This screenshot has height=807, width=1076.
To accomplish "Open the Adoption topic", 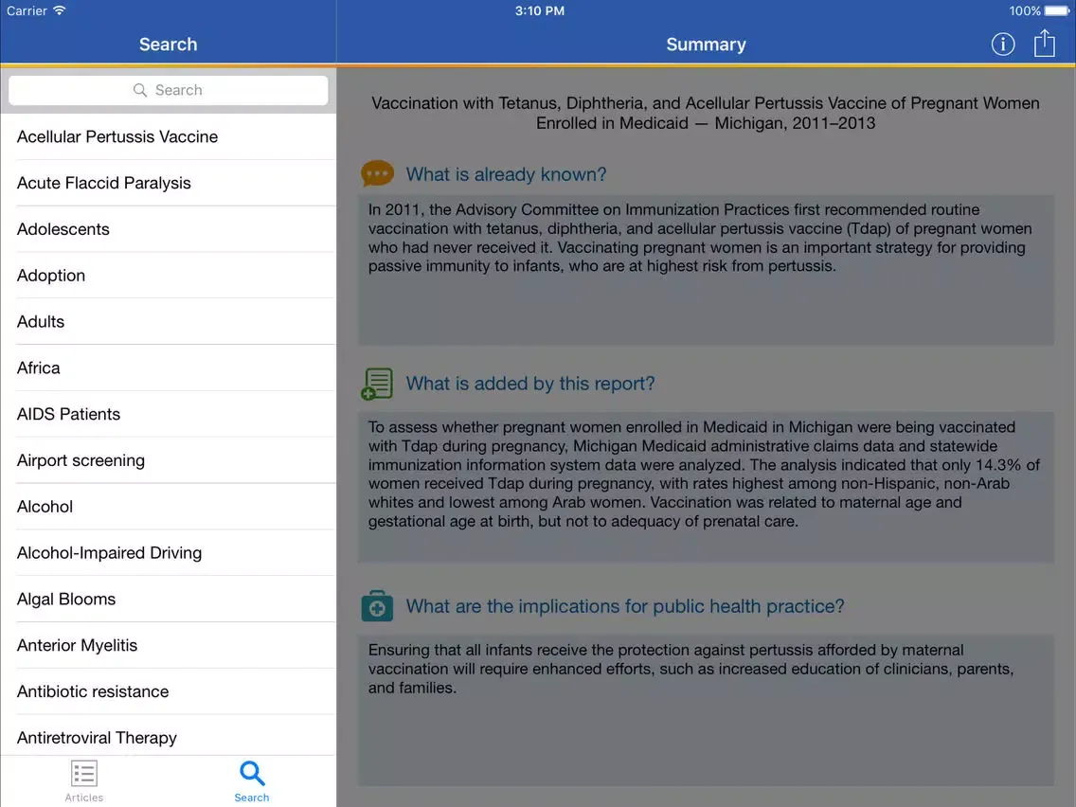I will click(x=169, y=276).
